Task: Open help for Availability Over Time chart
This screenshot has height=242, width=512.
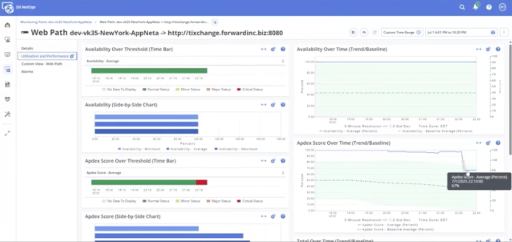Action: [497, 49]
